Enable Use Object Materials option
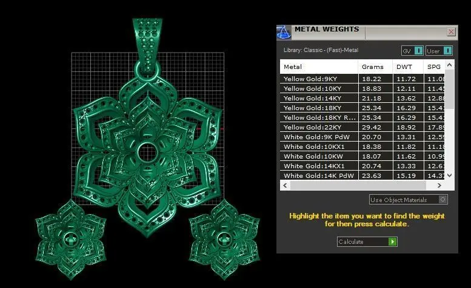The height and width of the screenshot is (288, 471). pos(408,200)
